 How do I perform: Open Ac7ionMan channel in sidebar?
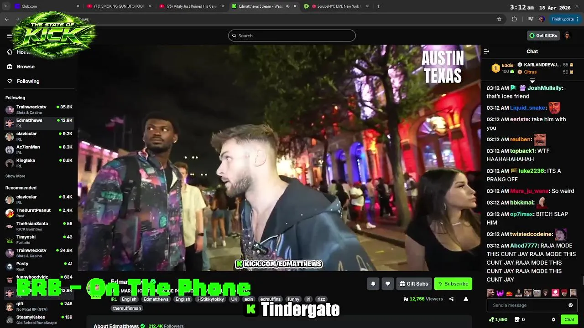[x=39, y=149]
